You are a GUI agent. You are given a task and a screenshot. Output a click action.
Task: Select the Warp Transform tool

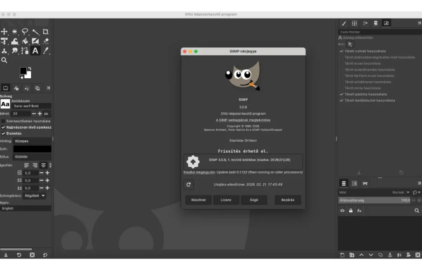tap(14, 41)
